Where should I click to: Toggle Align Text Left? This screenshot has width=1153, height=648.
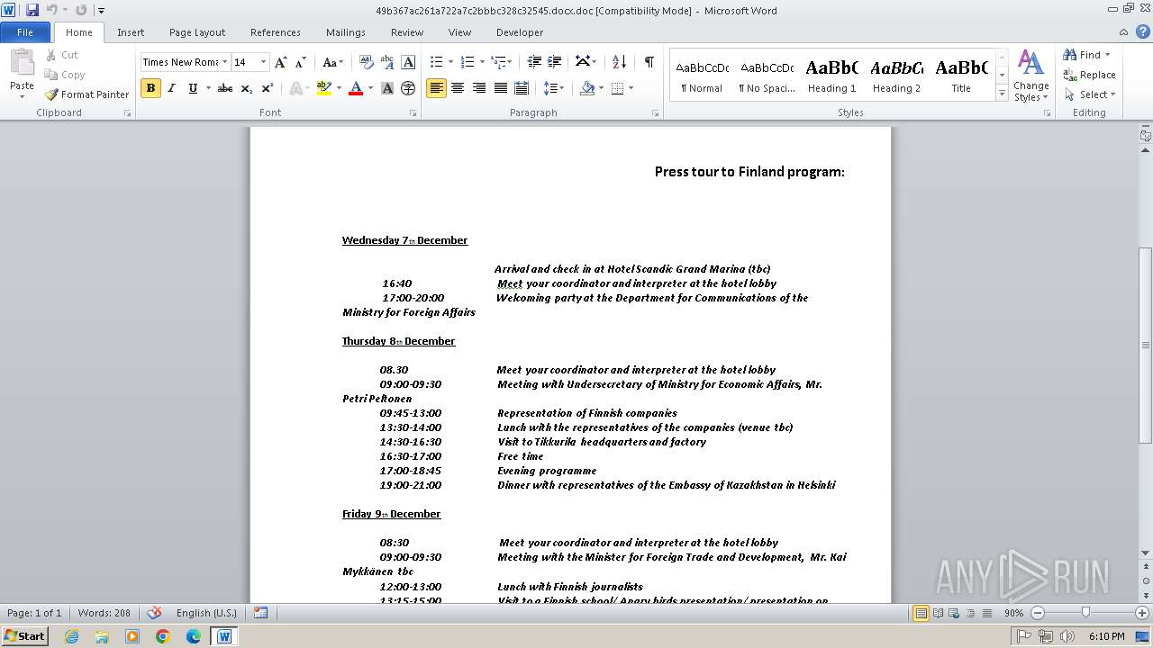click(437, 88)
